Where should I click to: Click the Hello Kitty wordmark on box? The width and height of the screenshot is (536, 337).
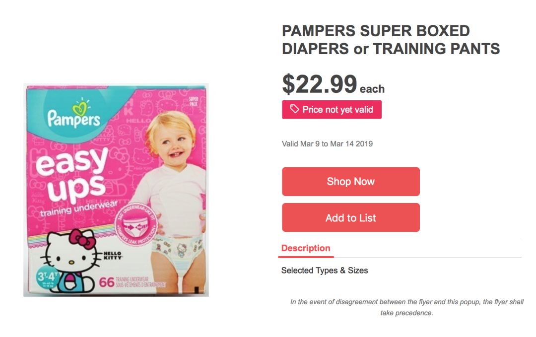pos(113,256)
